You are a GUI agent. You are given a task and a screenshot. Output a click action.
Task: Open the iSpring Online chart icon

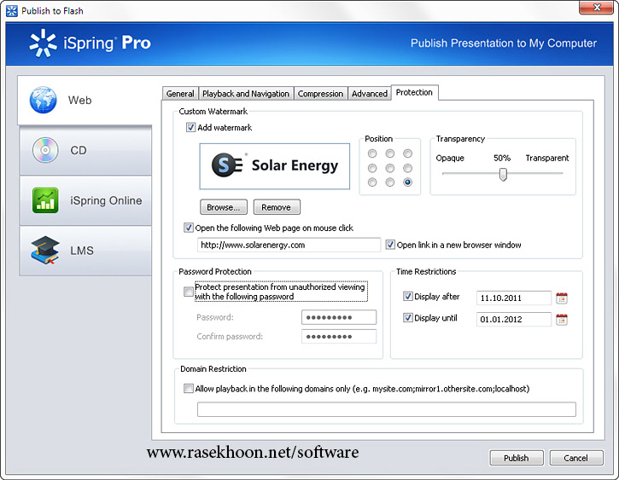pos(44,200)
